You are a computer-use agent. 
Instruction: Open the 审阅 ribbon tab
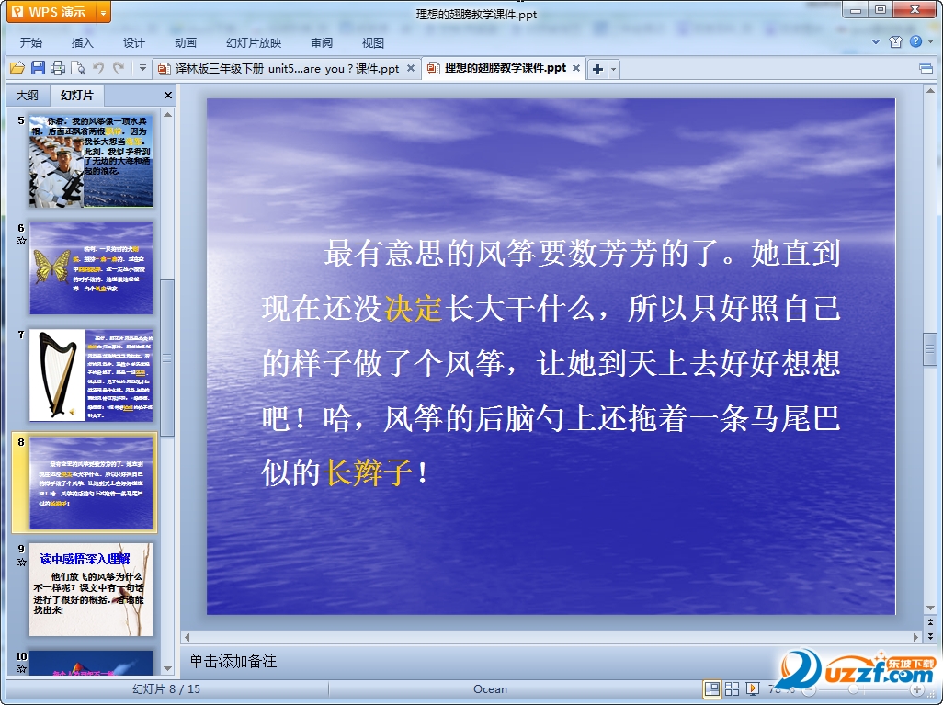[322, 42]
